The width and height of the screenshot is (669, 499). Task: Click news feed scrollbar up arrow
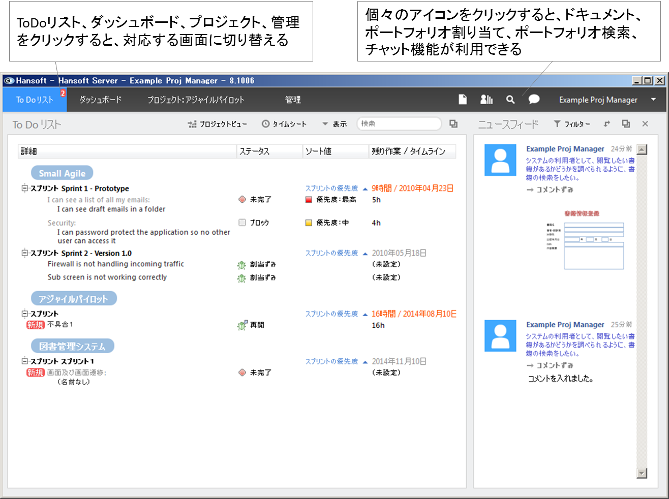coord(642,149)
